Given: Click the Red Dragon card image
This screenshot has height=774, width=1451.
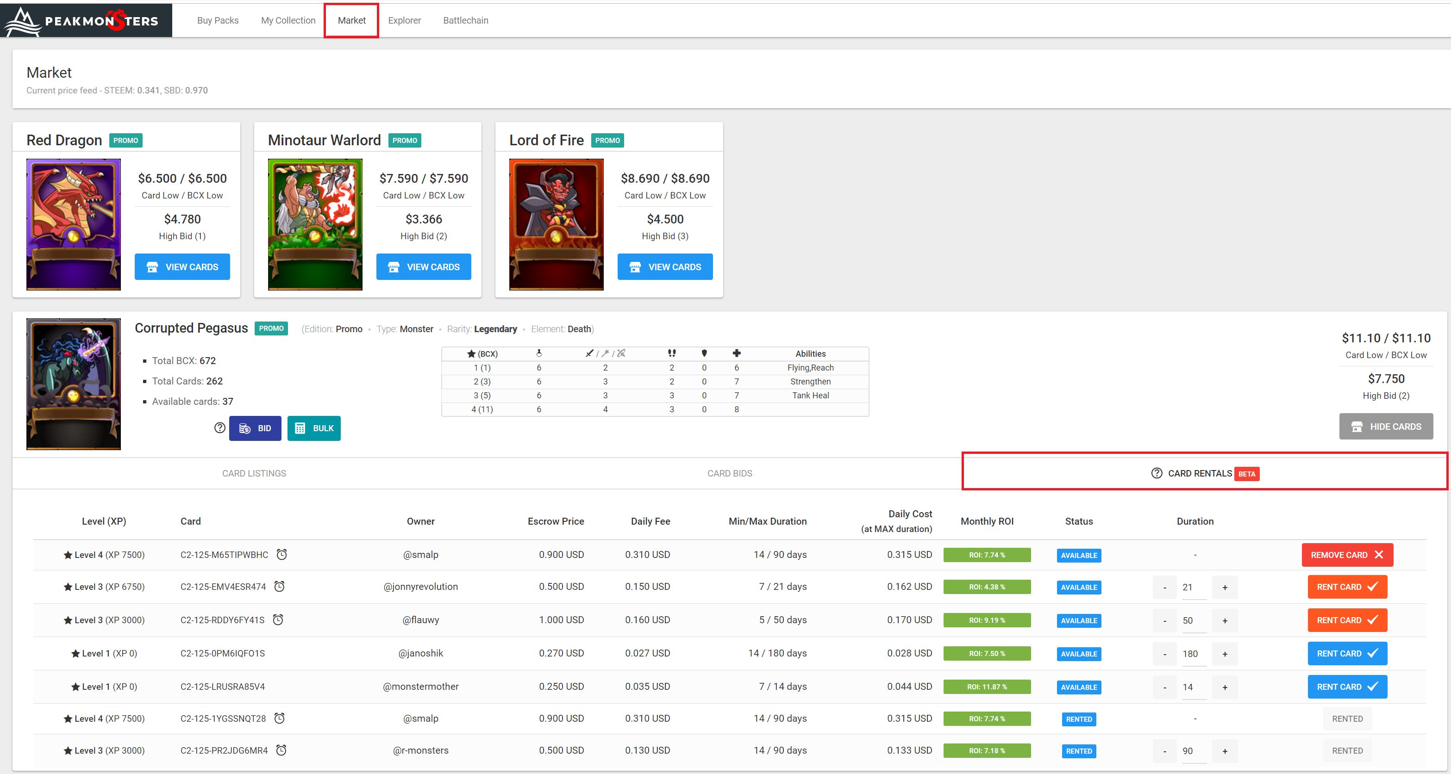Looking at the screenshot, I should tap(73, 224).
